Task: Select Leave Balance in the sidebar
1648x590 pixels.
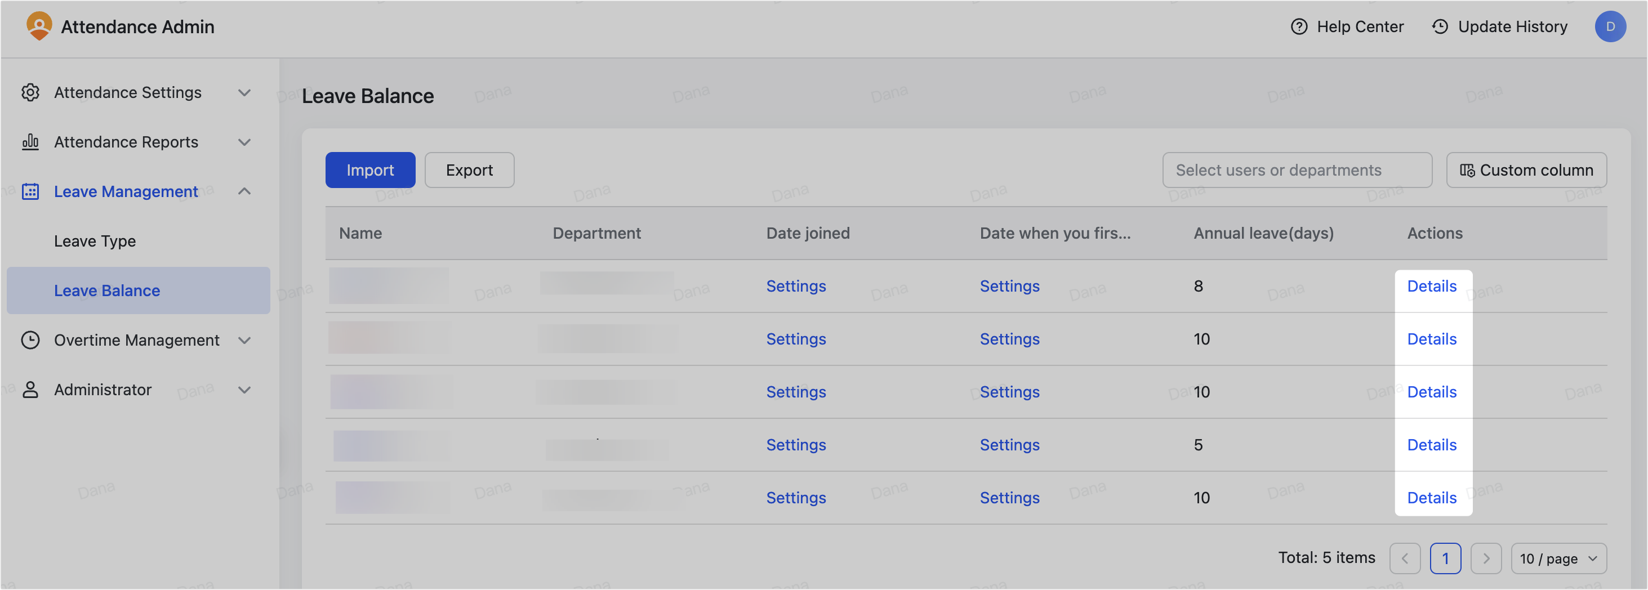Action: tap(106, 290)
